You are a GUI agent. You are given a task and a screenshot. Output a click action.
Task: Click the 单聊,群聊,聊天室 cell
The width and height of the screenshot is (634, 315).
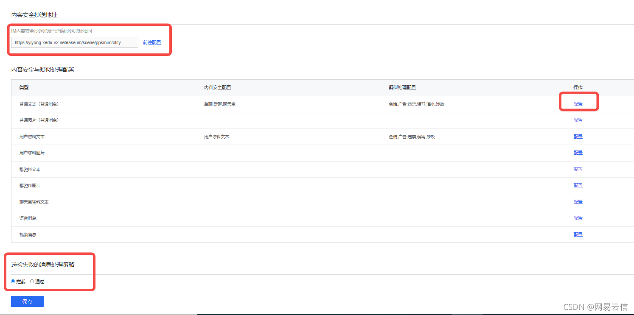click(x=219, y=104)
